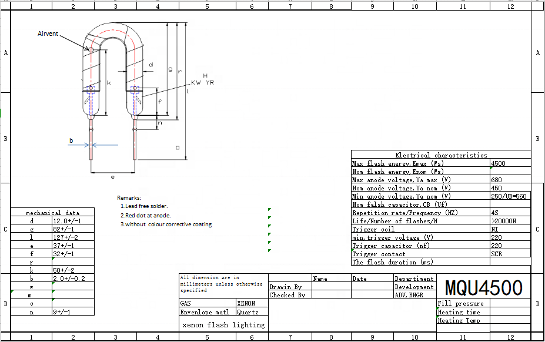545x342 pixels.
Task: Select the 'KW YR' annotation on the drawing
Action: 203,82
